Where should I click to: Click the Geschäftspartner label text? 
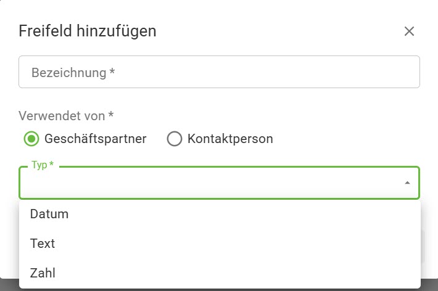click(x=95, y=139)
